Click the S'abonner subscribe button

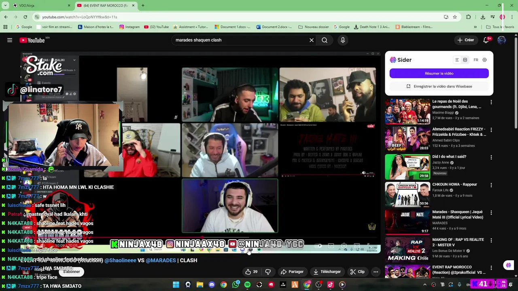(71, 272)
